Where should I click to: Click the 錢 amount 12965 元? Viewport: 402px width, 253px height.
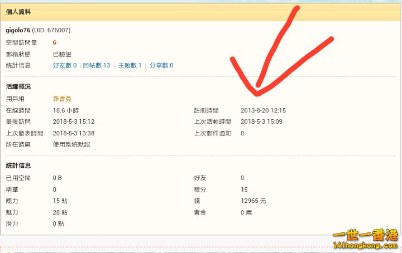coord(253,201)
